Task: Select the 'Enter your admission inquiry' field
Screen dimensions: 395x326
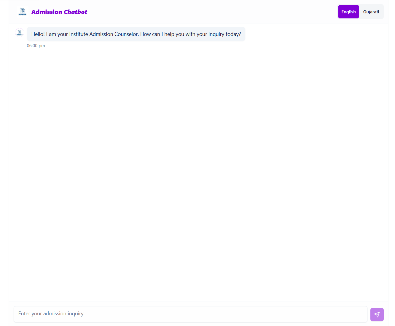Action: [190, 314]
